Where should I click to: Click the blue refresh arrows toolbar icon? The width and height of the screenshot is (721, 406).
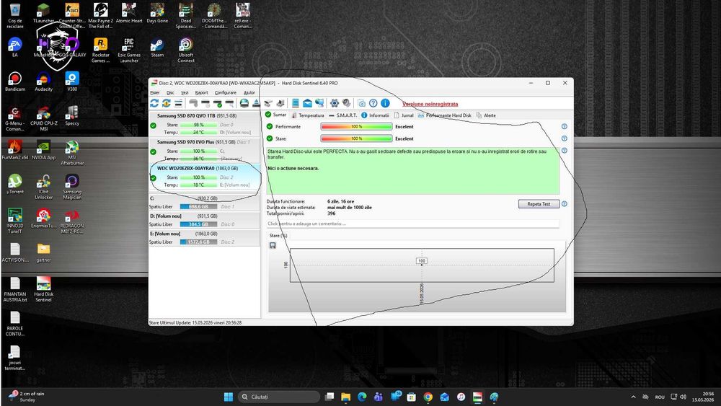click(154, 103)
